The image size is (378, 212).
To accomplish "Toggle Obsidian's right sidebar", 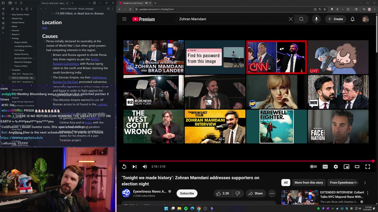I will pos(94,3).
